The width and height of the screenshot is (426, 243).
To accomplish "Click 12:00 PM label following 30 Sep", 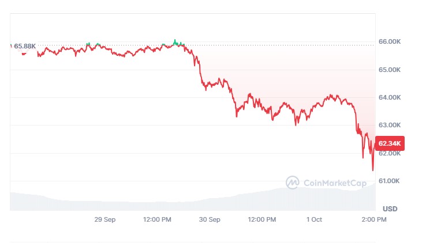I will 261,219.
